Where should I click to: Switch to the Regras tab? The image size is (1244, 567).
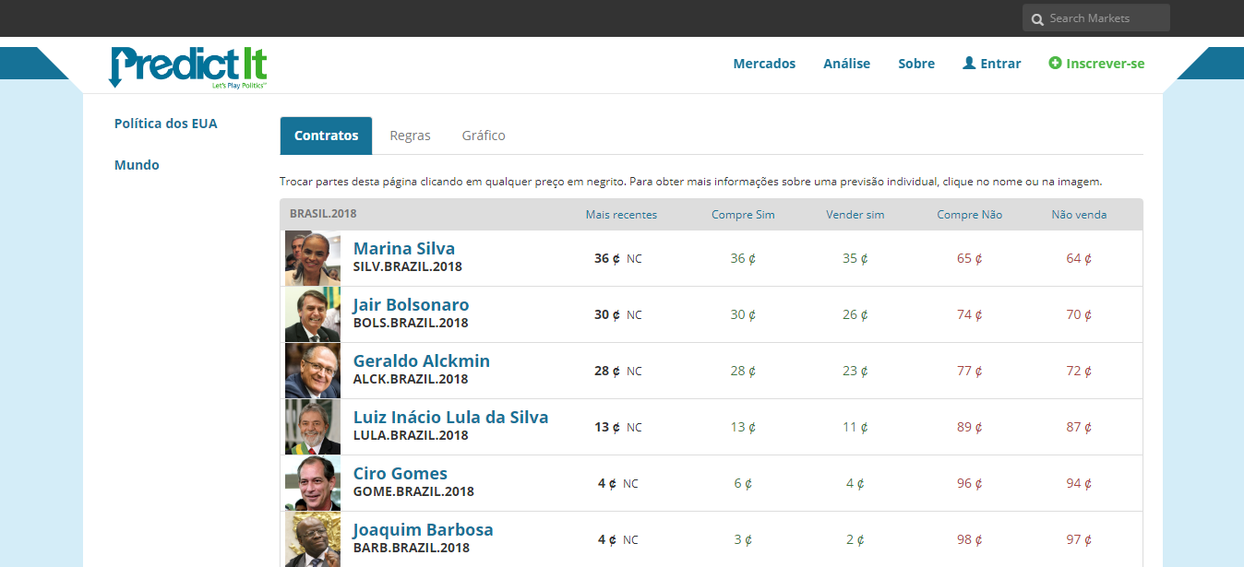pyautogui.click(x=410, y=136)
